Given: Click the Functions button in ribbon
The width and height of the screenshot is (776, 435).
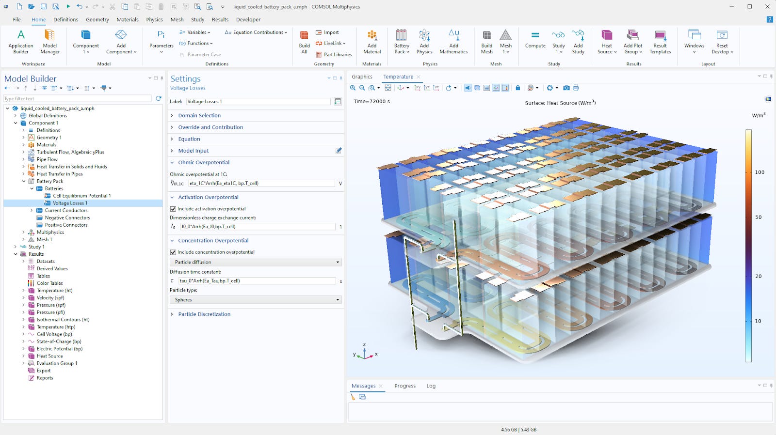Looking at the screenshot, I should tap(196, 44).
